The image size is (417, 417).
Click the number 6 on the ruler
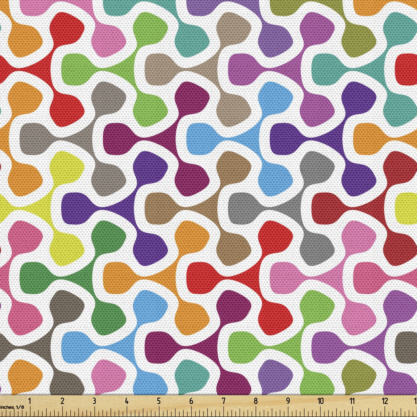tap(191, 401)
